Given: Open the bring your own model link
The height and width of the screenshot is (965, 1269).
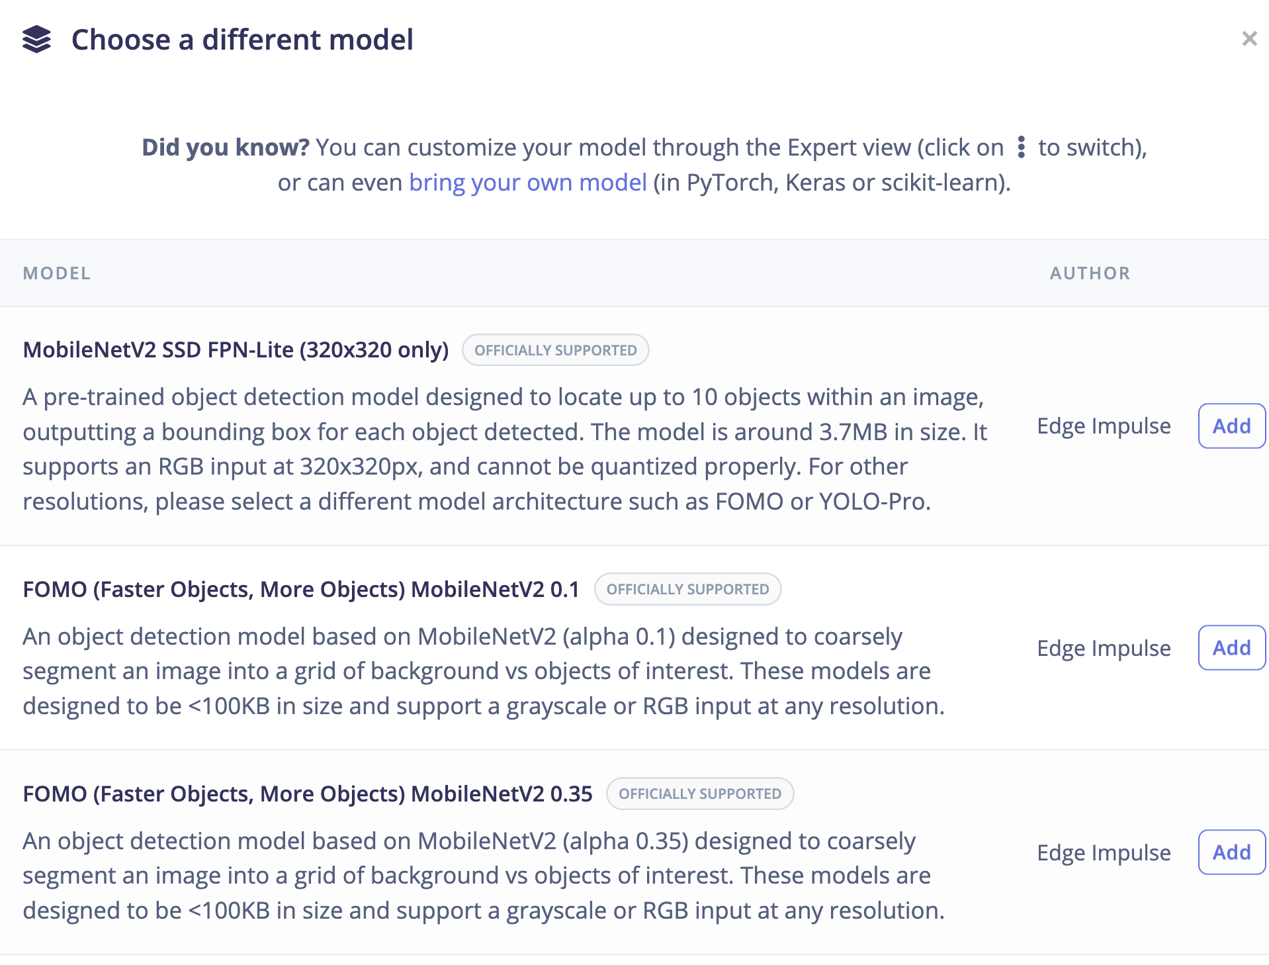Looking at the screenshot, I should [527, 183].
